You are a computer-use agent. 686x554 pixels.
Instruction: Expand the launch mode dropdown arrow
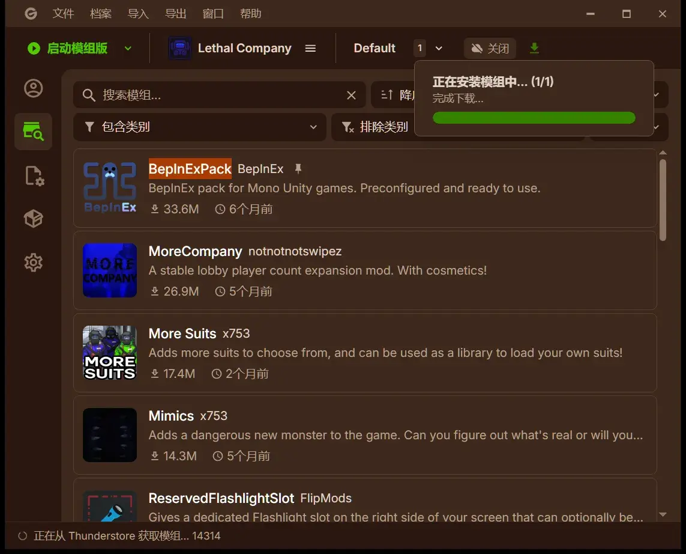(128, 48)
